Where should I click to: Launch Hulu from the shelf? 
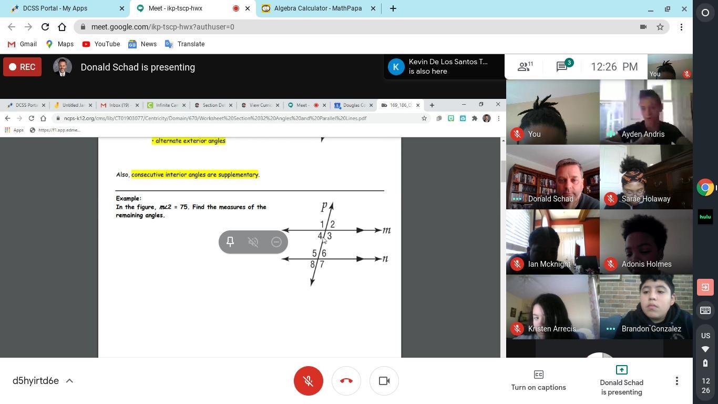click(705, 217)
